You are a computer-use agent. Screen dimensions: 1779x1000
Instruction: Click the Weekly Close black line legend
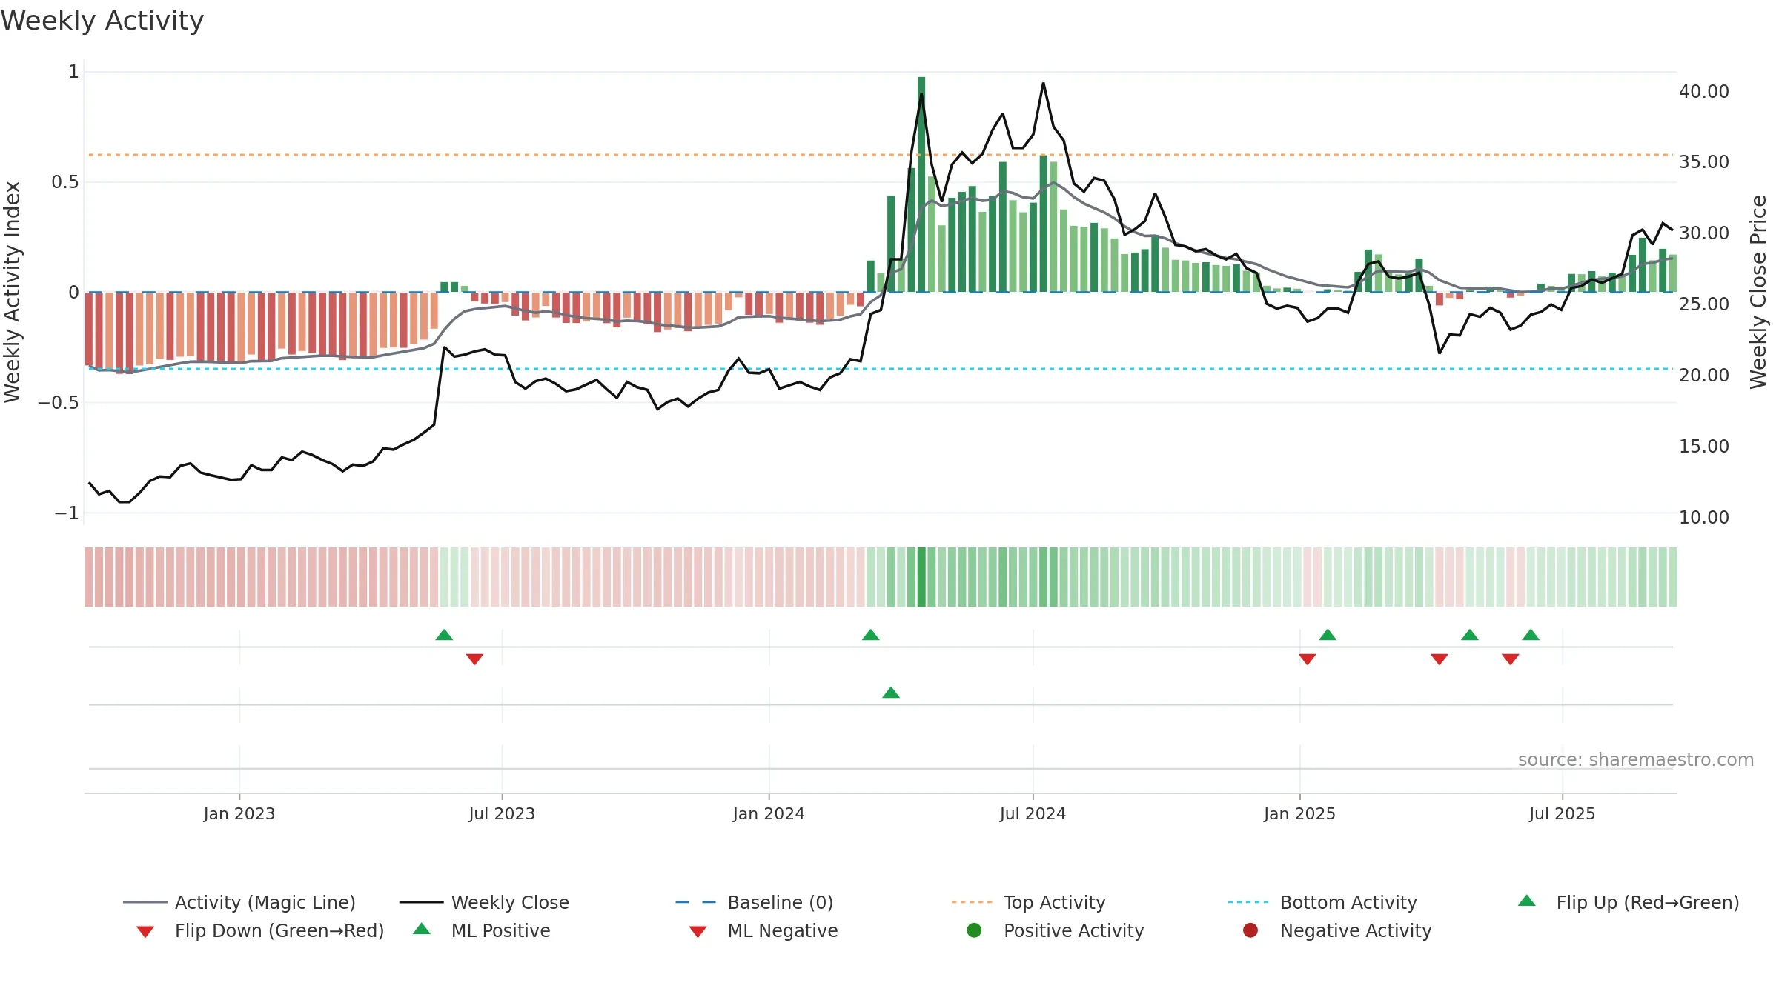point(421,902)
